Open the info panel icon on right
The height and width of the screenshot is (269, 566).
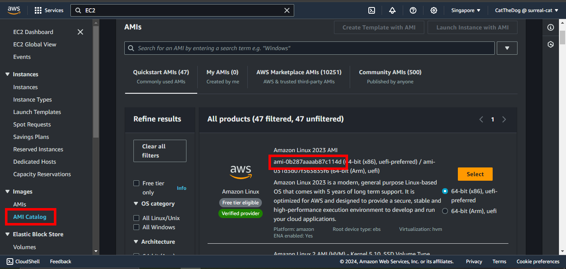click(x=551, y=28)
